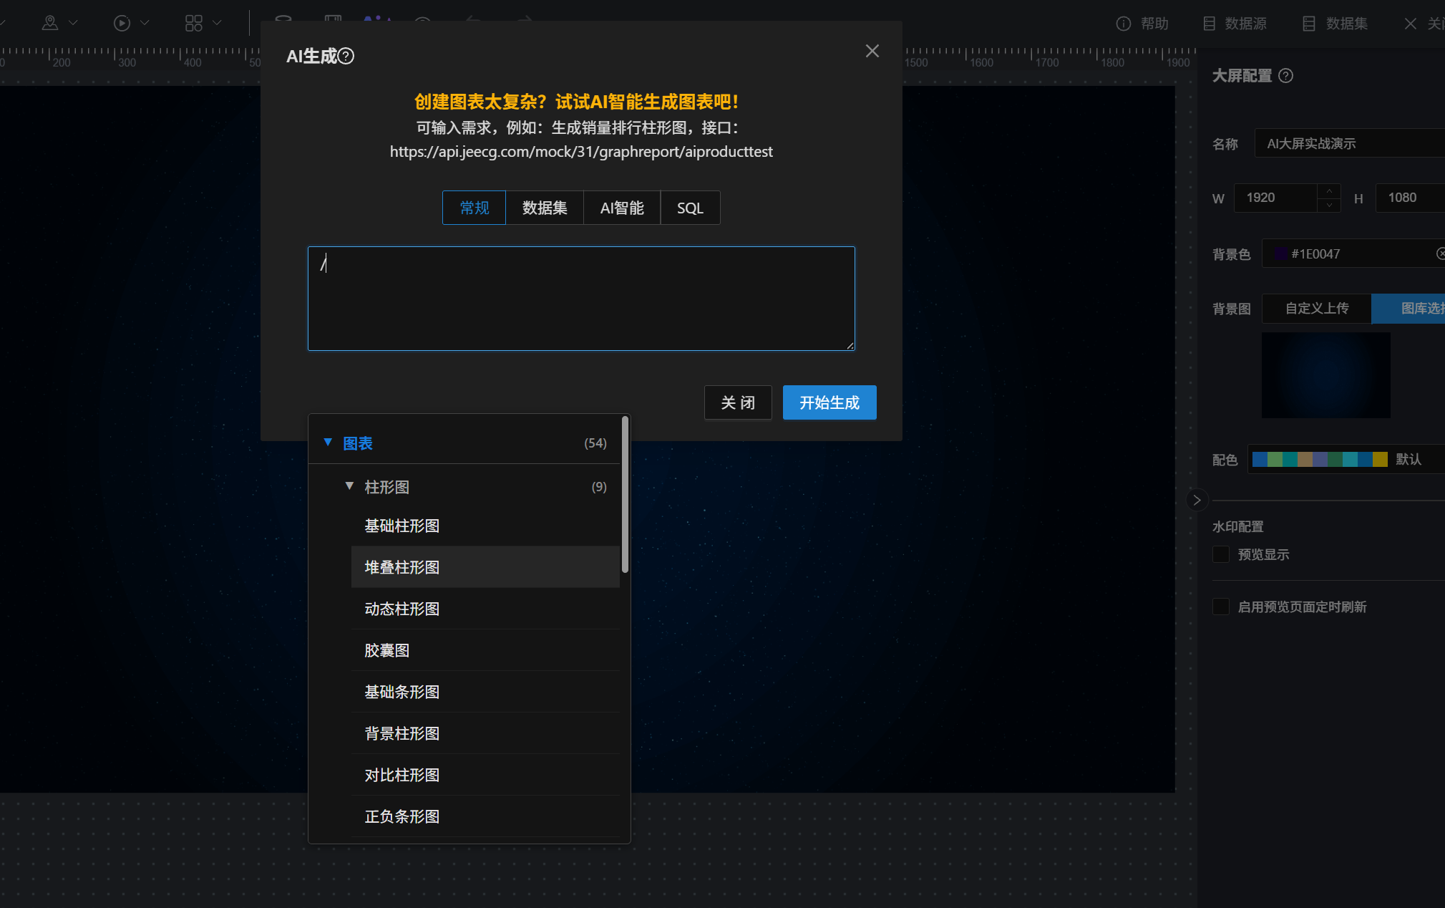Screen dimensions: 1445x908
Task: Collapse the 图表 tree category
Action: tap(328, 443)
